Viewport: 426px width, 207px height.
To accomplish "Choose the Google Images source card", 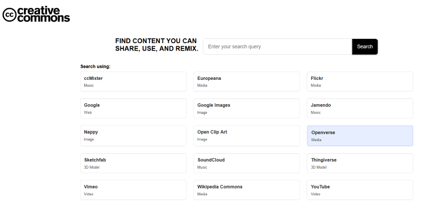I will pos(247,109).
